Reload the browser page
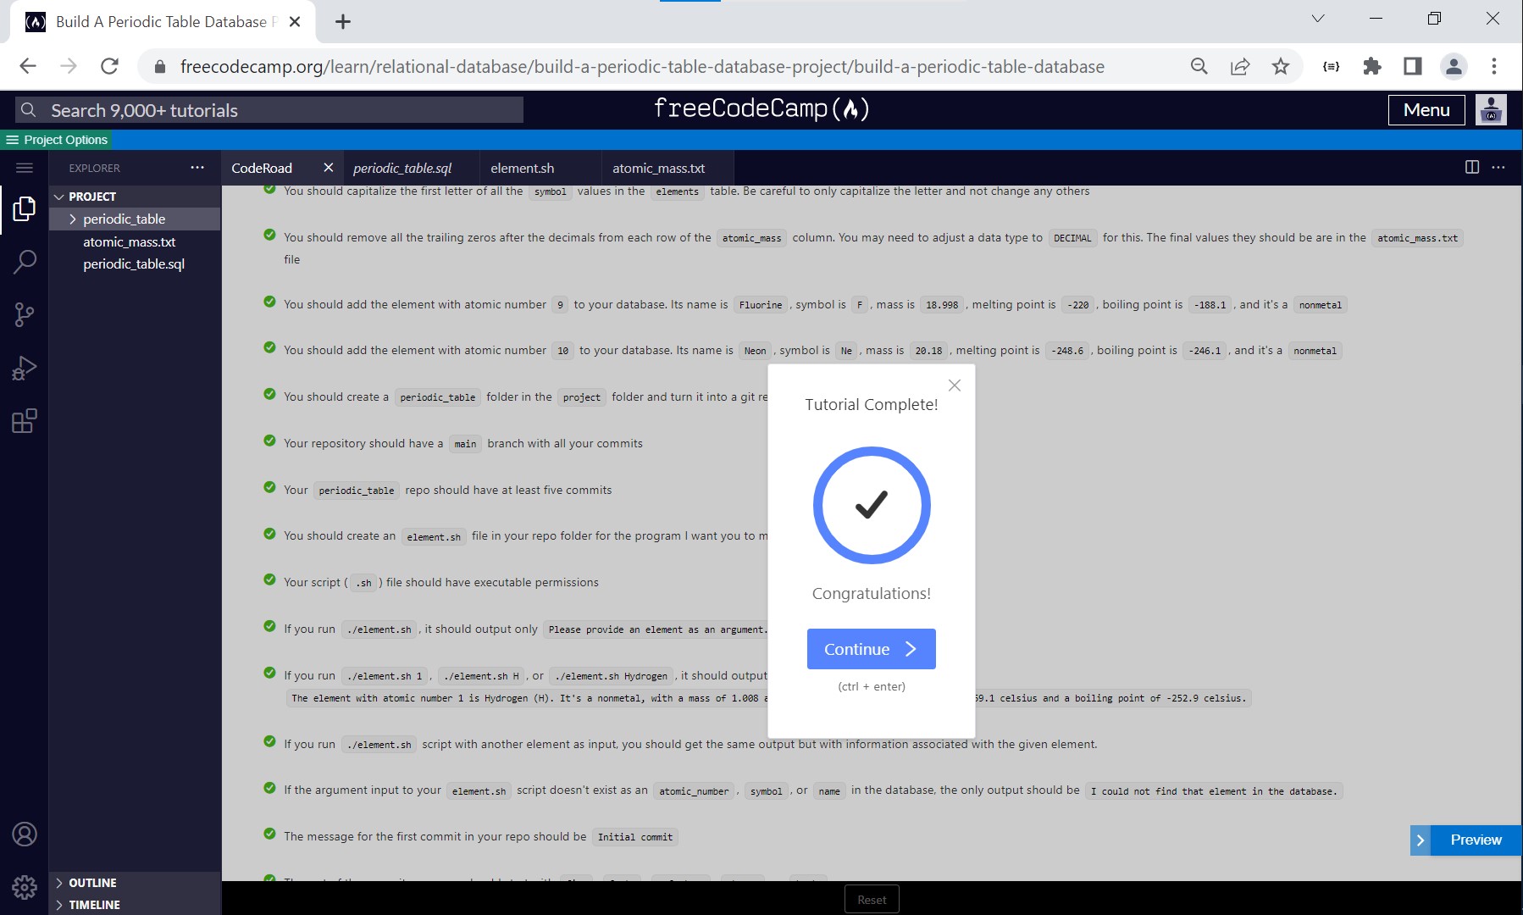The height and width of the screenshot is (915, 1523). (x=109, y=66)
